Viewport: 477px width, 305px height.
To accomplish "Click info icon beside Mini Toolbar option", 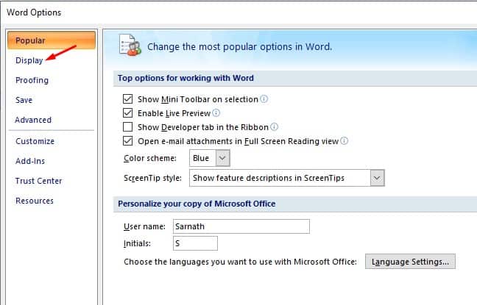I will 264,98.
